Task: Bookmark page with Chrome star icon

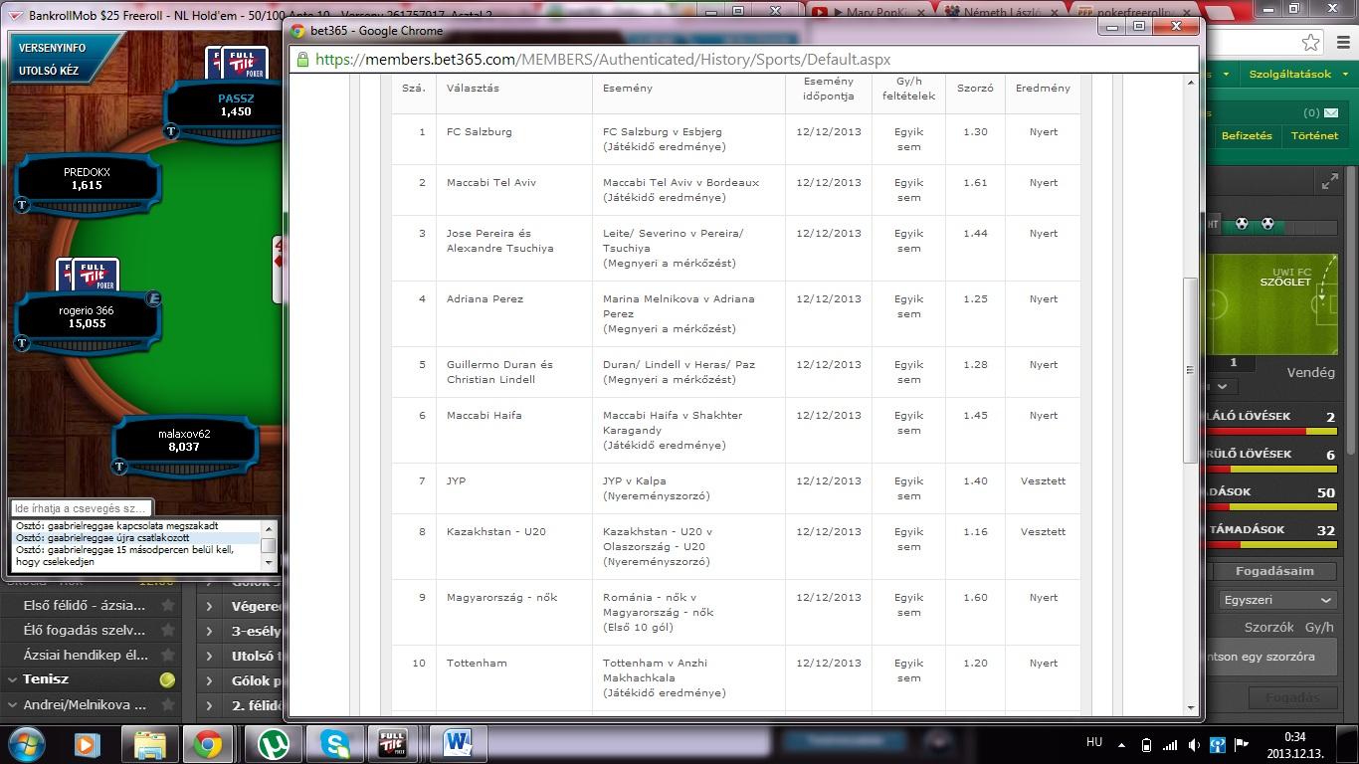Action: pyautogui.click(x=1311, y=43)
